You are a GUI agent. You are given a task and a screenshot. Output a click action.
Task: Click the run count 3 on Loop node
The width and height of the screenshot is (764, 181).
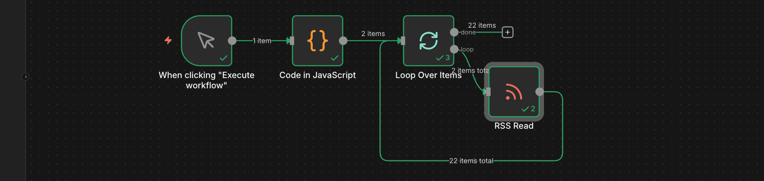(x=447, y=58)
